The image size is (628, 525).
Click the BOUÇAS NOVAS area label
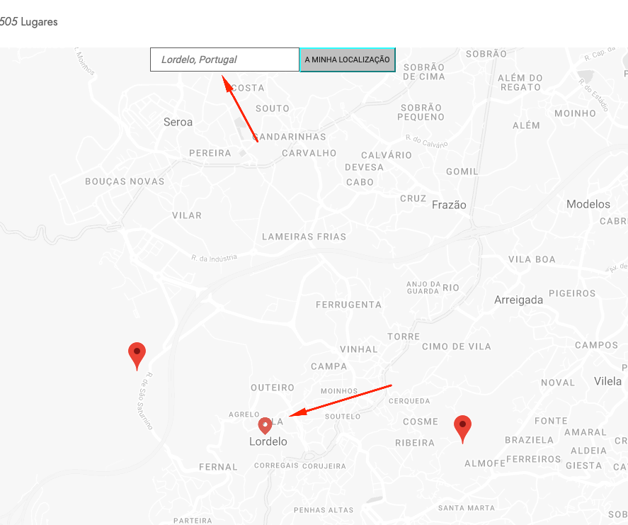tap(125, 181)
